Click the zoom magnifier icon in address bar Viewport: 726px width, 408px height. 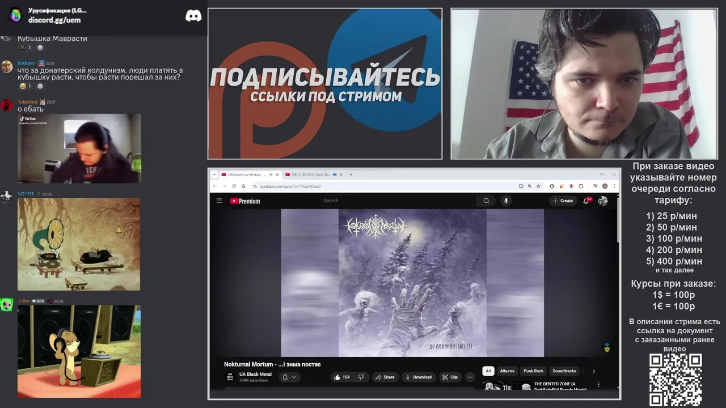530,186
